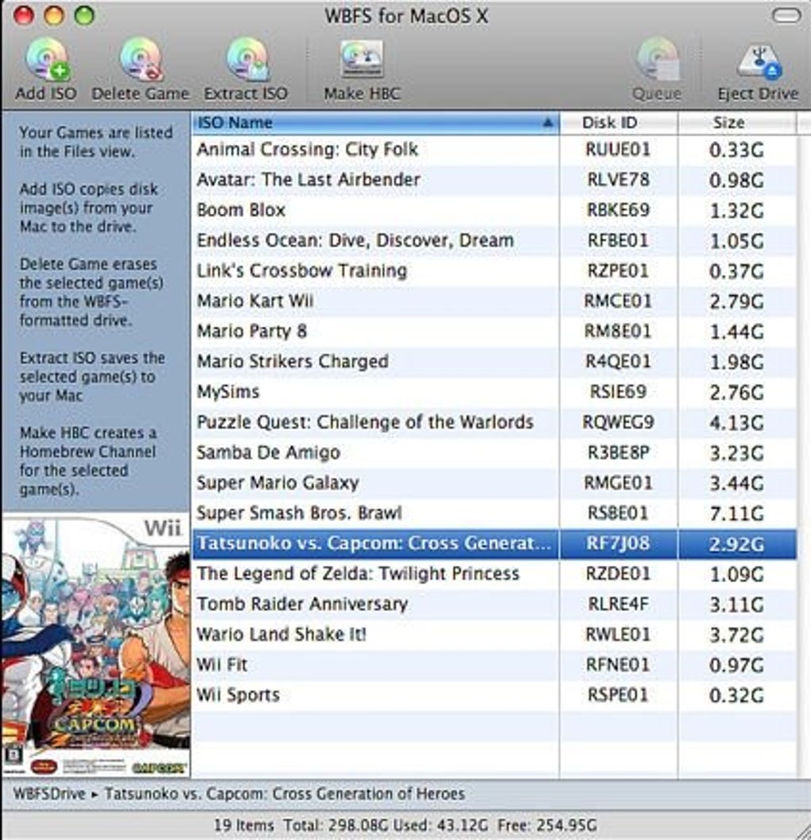
Task: Toggle toolbar with the title bar pill button
Action: [x=786, y=16]
